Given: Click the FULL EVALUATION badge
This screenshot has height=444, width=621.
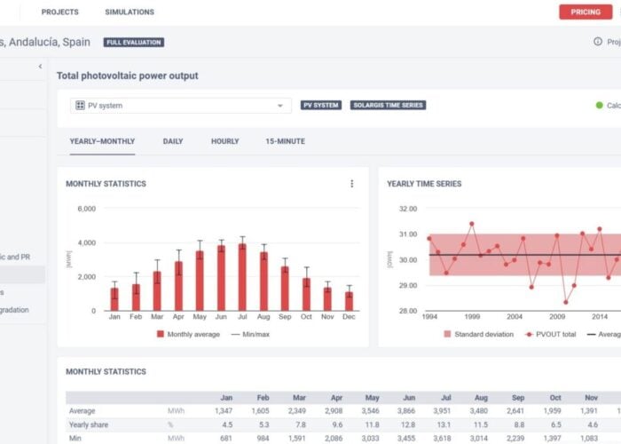Looking at the screenshot, I should (x=133, y=42).
